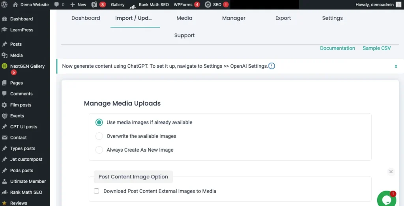Click the info icon after OpenAI Settings notice

[271, 66]
